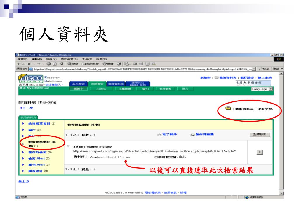Click the IE Back button 上一頁

pyautogui.click(x=24, y=64)
